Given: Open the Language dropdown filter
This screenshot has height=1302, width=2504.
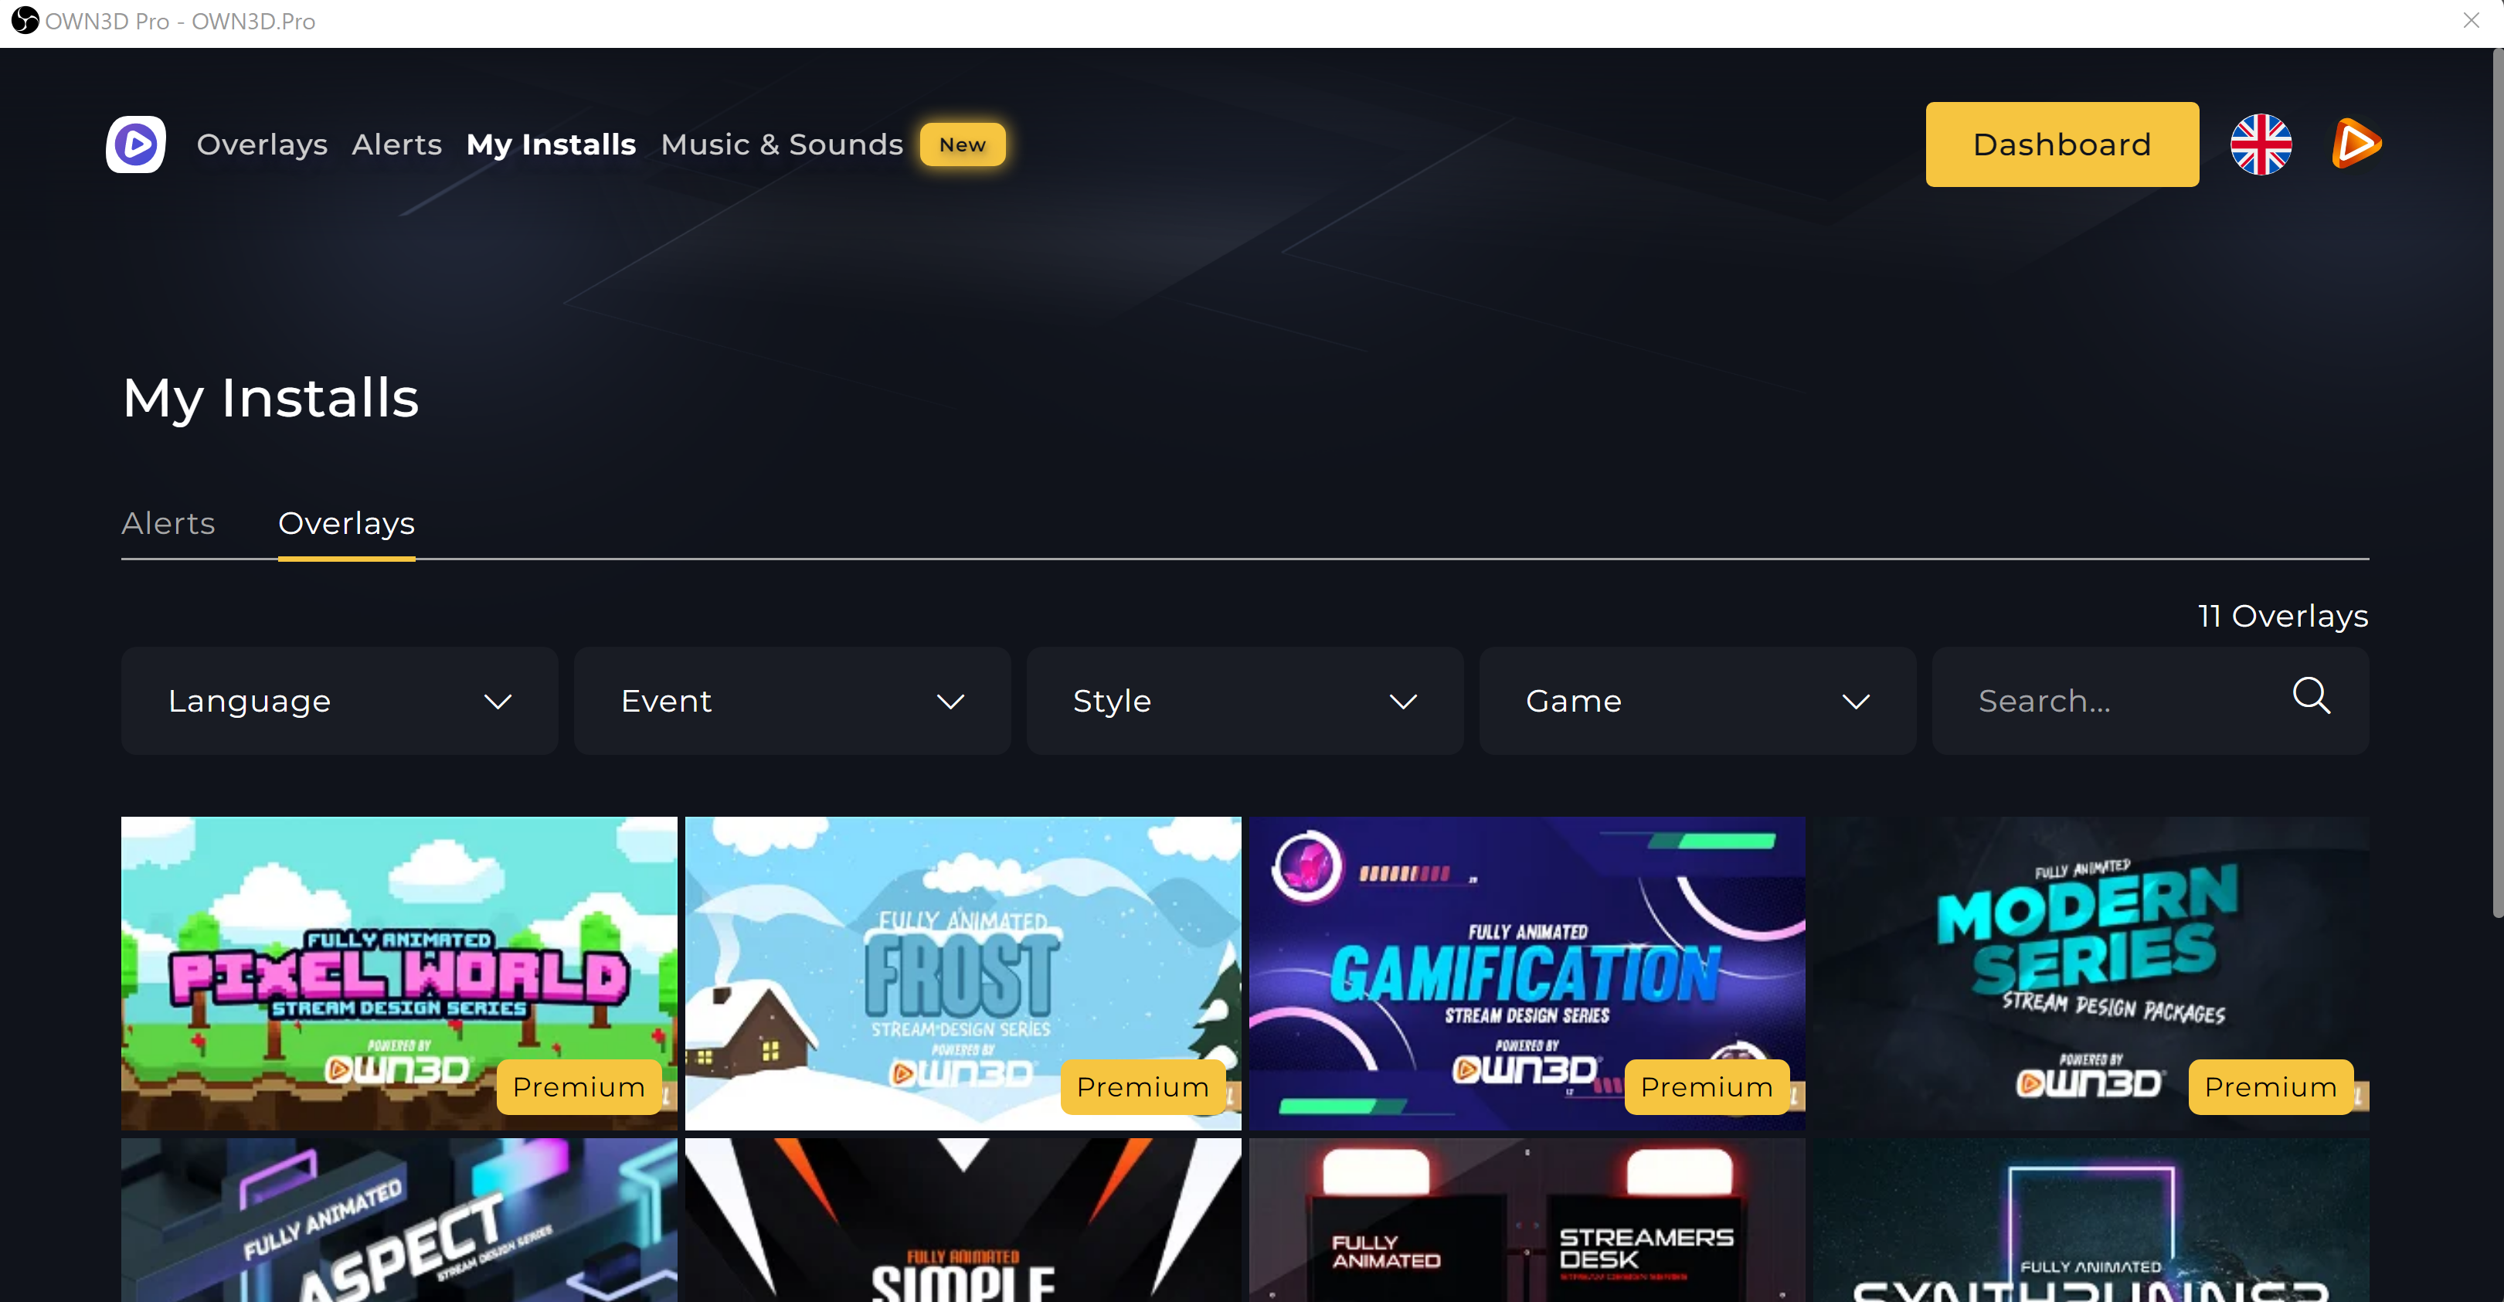Looking at the screenshot, I should point(338,701).
